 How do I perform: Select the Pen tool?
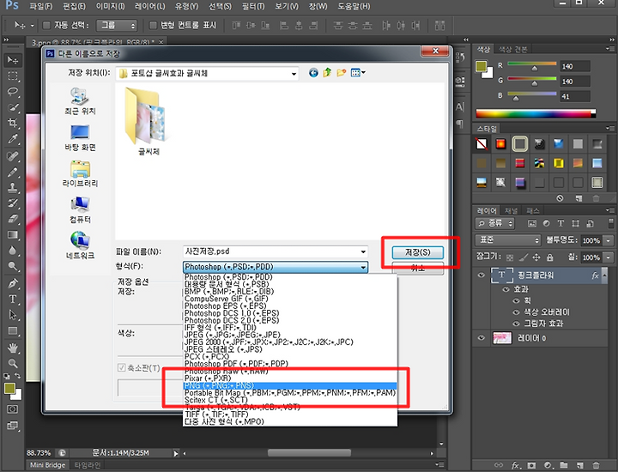point(13,283)
